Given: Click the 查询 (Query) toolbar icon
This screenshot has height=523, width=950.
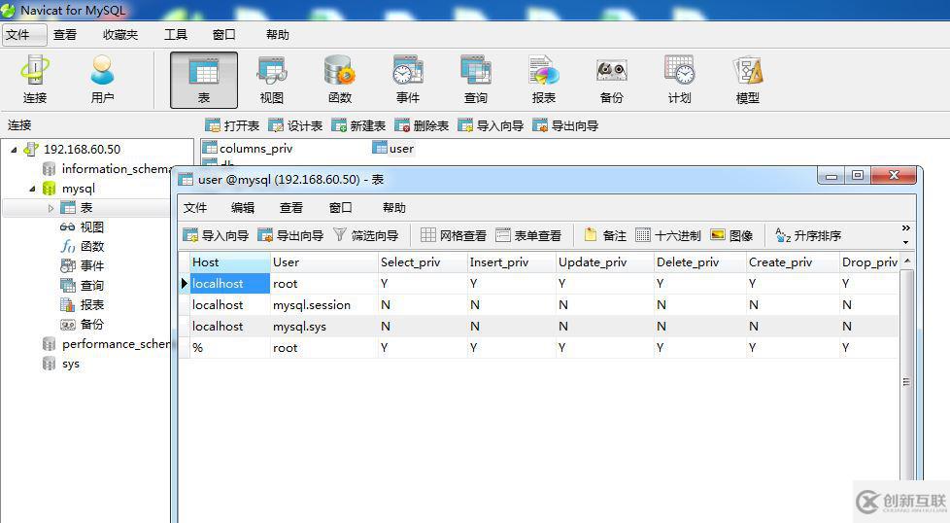Looking at the screenshot, I should point(476,80).
